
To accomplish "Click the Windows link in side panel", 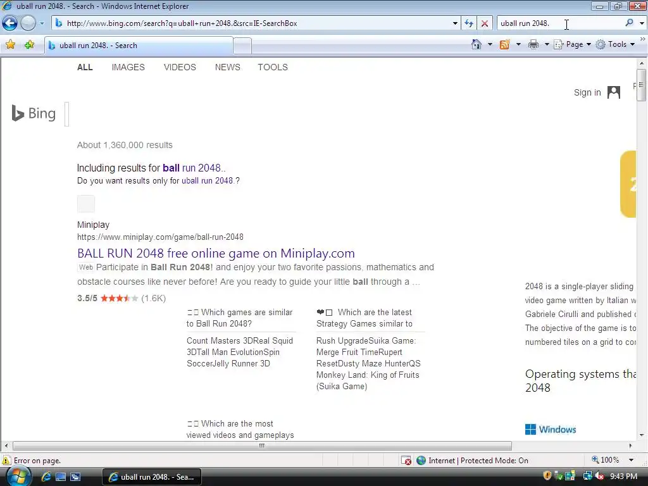I will 551,430.
